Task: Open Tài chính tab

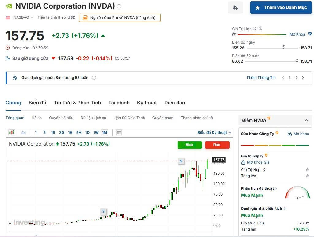Action: click(x=119, y=103)
